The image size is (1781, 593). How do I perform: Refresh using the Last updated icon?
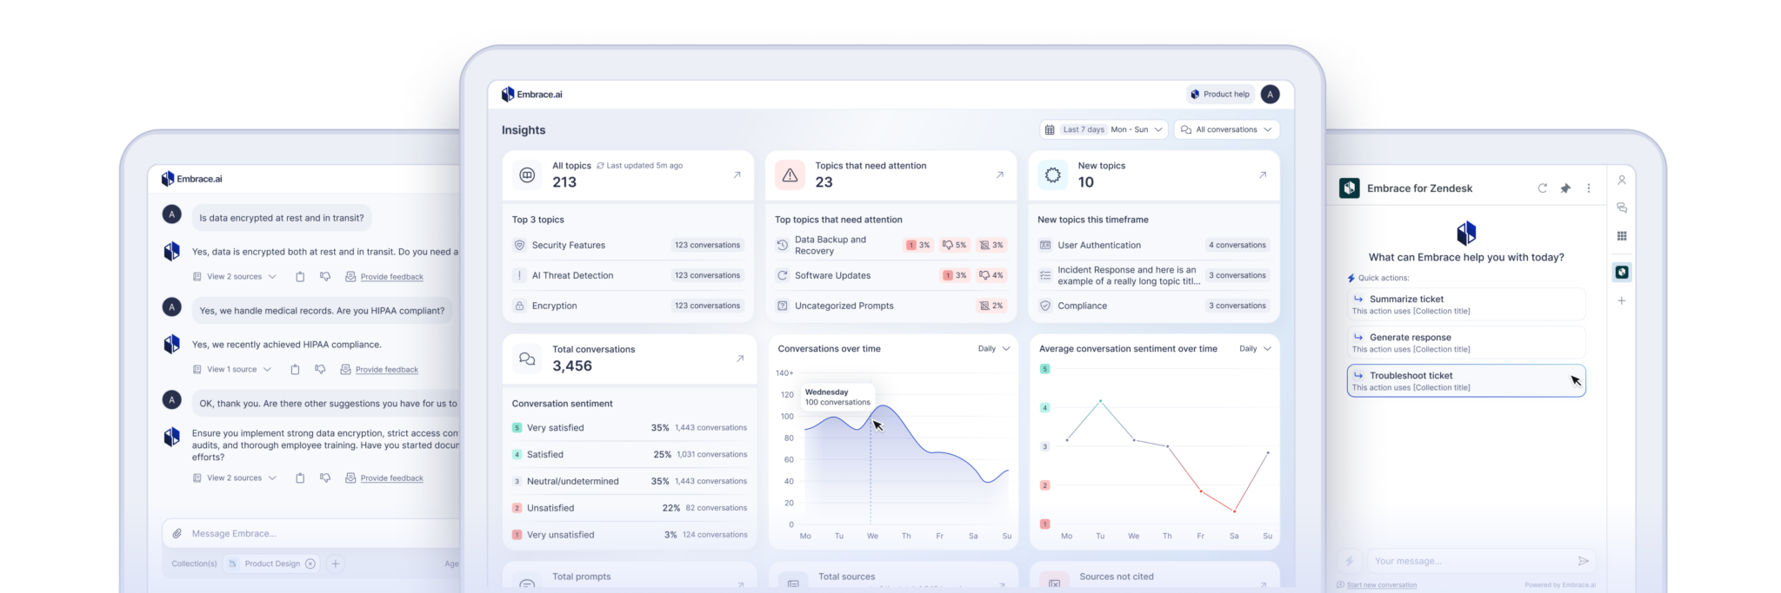[x=600, y=166]
